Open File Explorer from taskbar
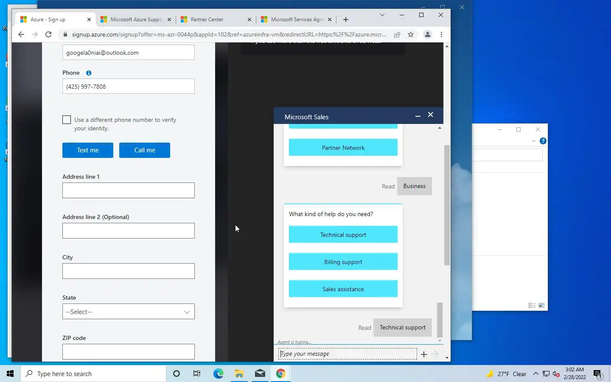 pos(239,374)
